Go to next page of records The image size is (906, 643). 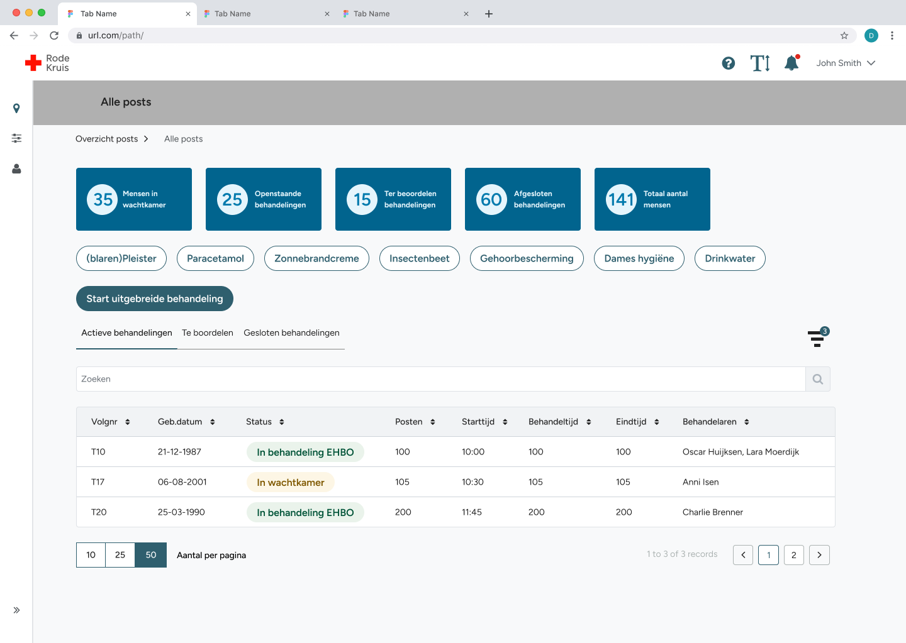pyautogui.click(x=819, y=555)
